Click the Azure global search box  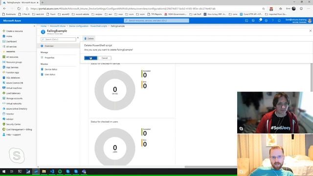pos(156,21)
